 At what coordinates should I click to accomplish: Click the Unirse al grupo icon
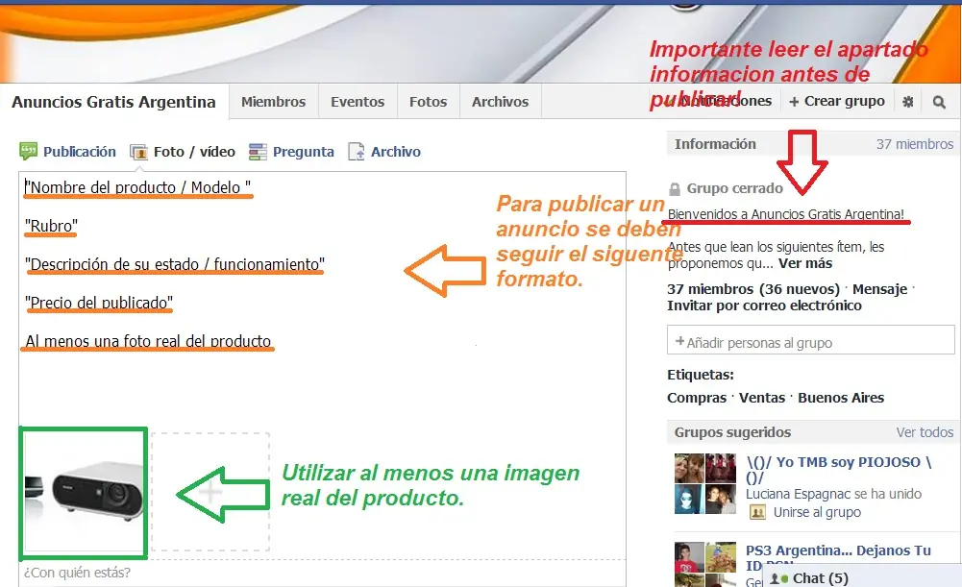pyautogui.click(x=757, y=512)
